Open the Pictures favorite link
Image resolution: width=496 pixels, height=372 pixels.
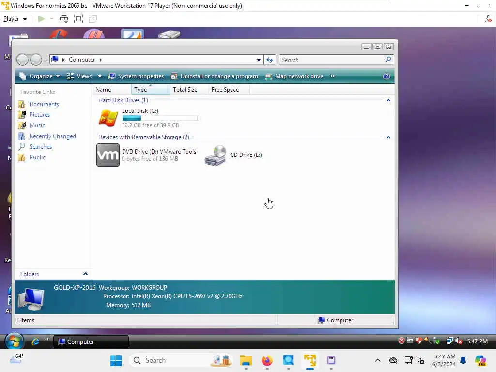click(40, 114)
